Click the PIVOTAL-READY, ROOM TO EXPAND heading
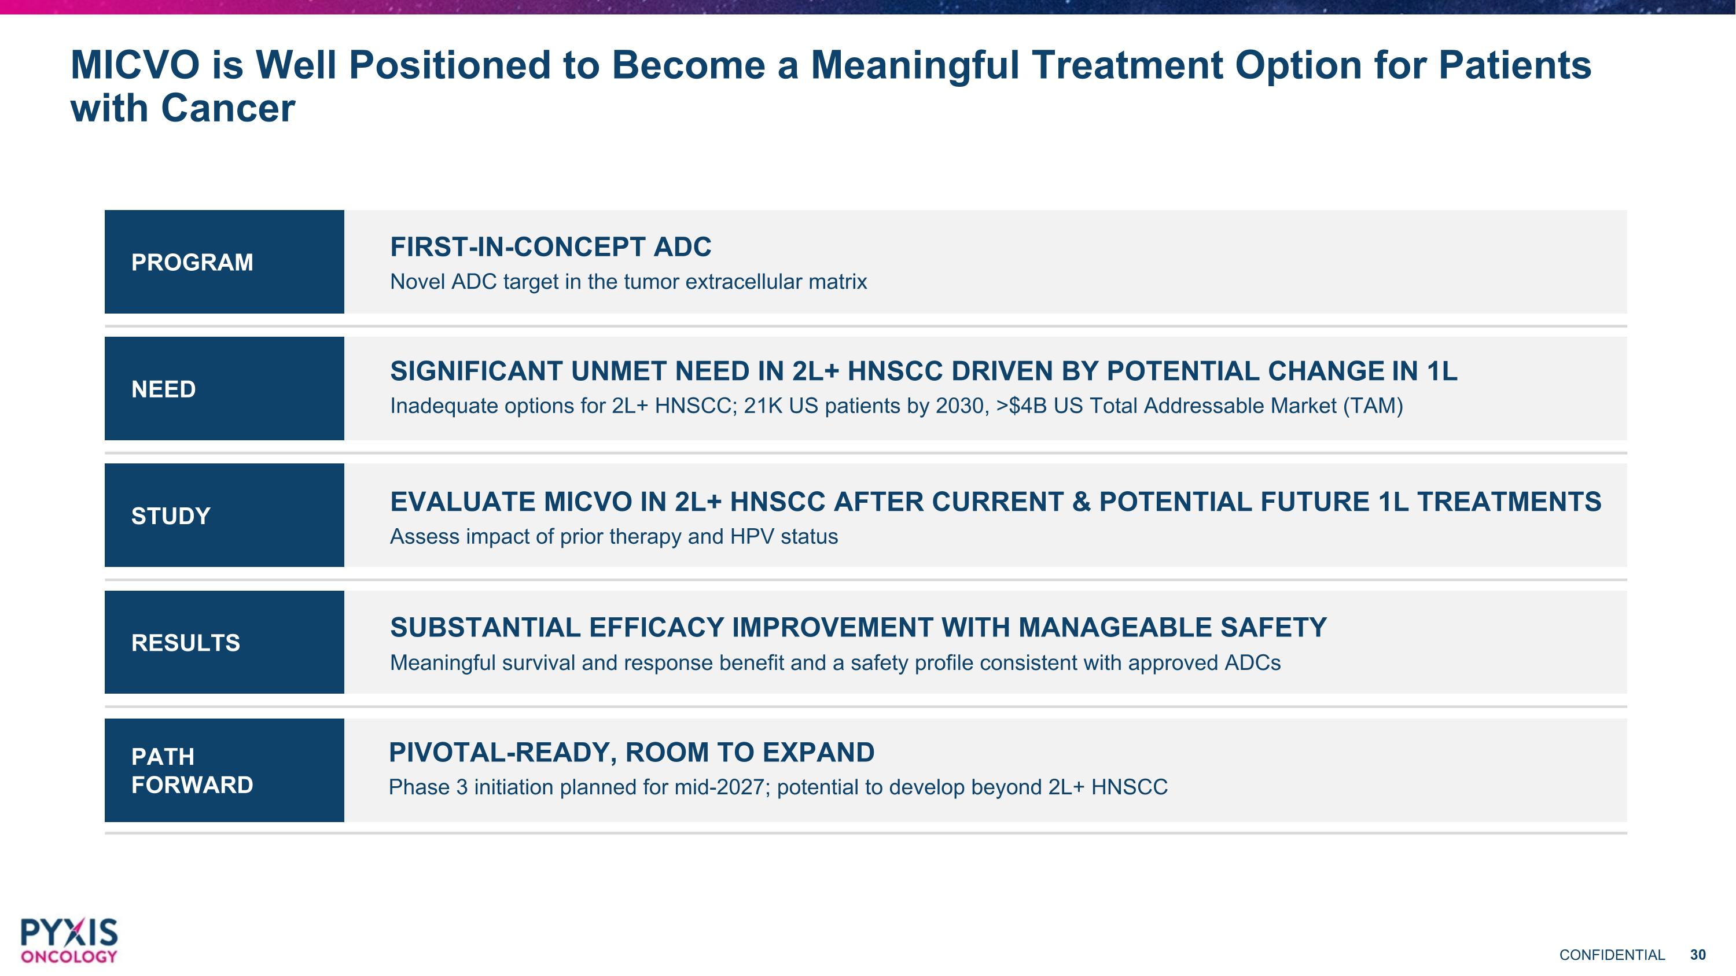The width and height of the screenshot is (1736, 976). 632,752
